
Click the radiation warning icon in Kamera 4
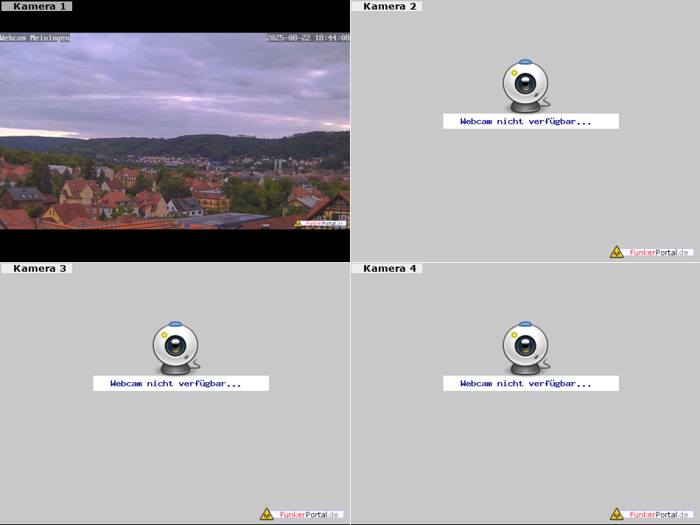coord(617,514)
